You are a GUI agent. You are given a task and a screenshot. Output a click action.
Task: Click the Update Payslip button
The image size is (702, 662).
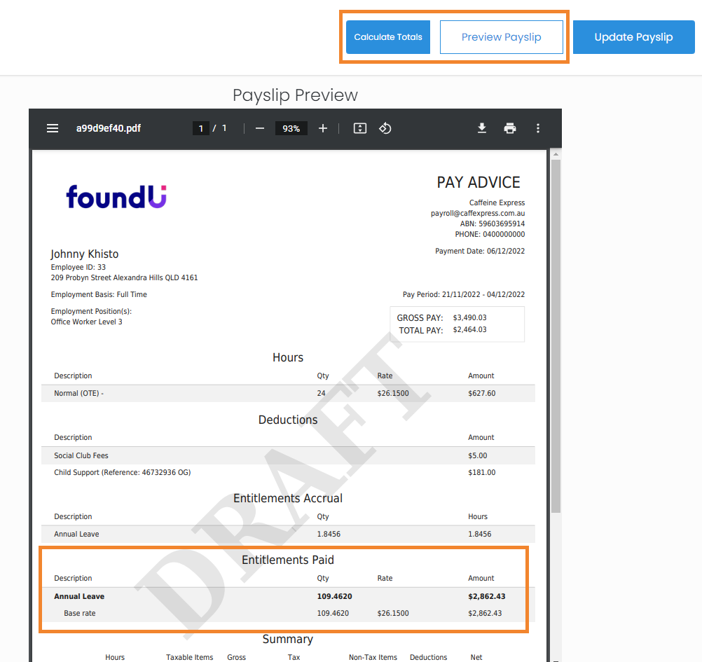coord(633,37)
